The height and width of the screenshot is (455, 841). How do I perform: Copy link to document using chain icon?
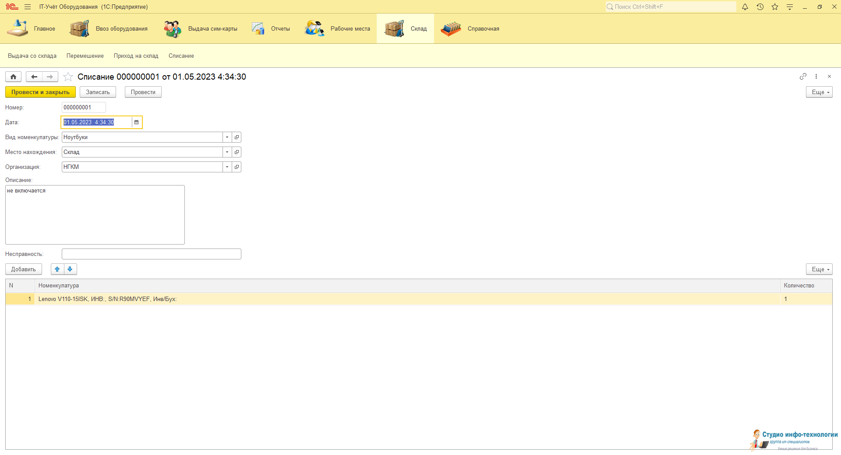(802, 77)
